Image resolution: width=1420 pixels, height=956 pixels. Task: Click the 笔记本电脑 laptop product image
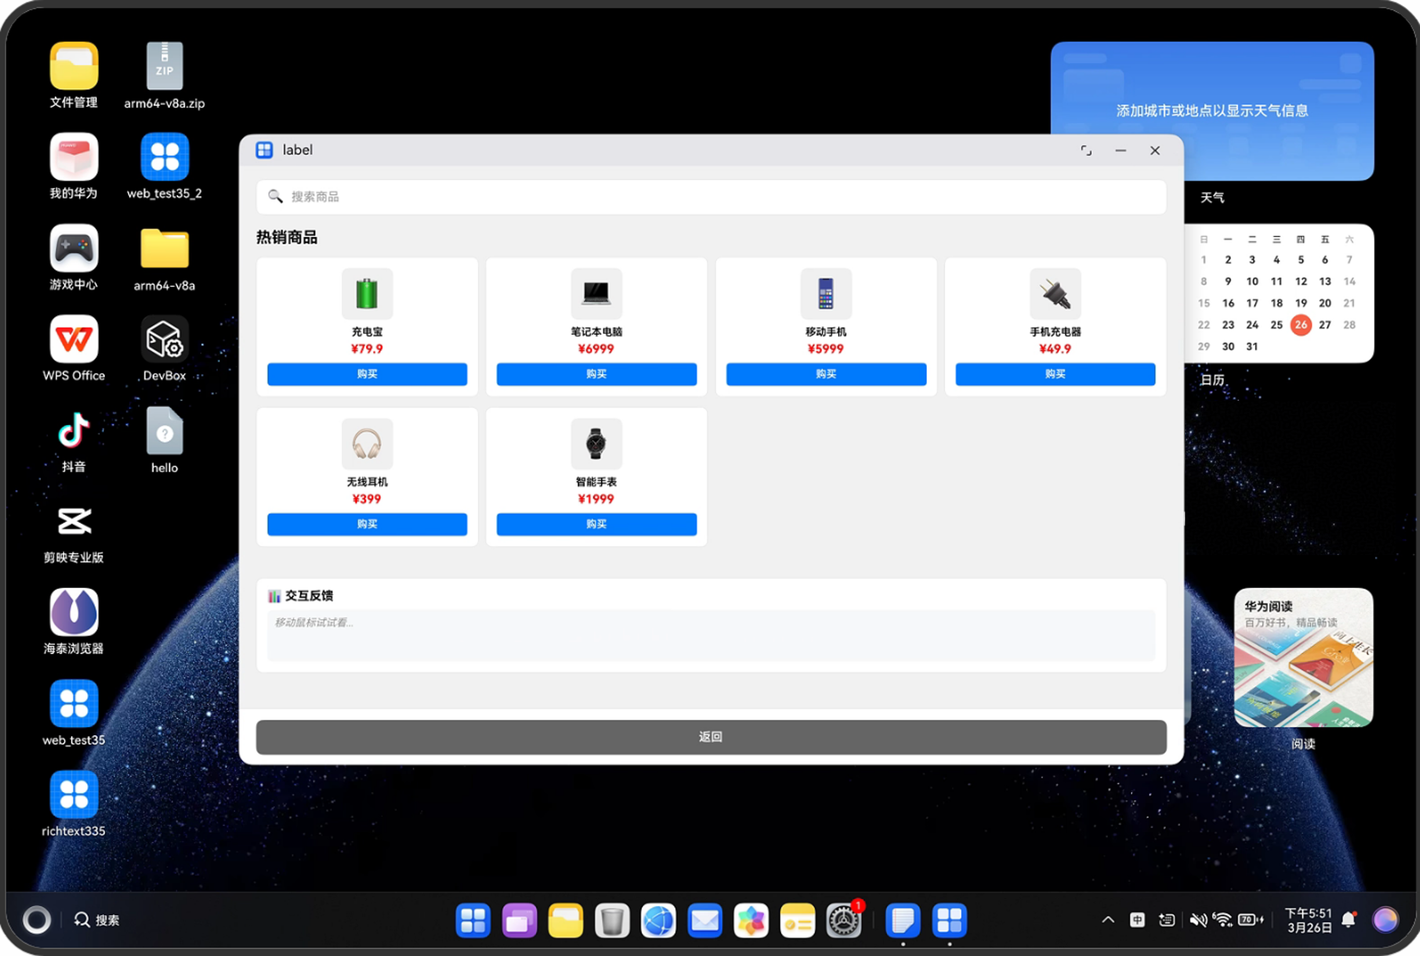pos(596,294)
